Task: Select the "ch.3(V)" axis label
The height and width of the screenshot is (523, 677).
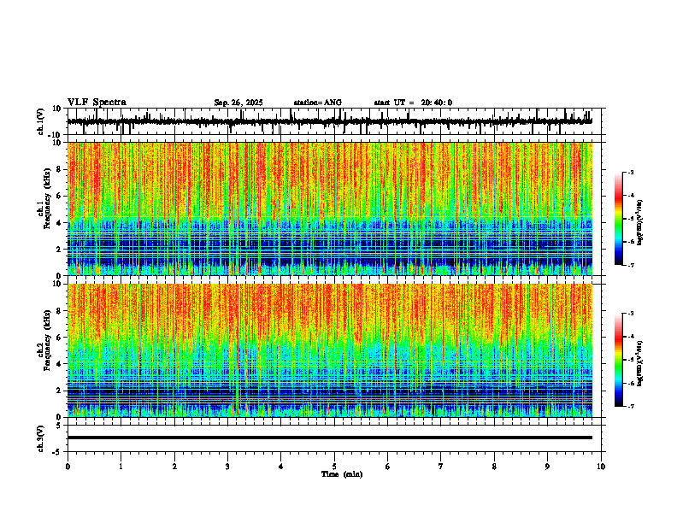Action: (41, 438)
